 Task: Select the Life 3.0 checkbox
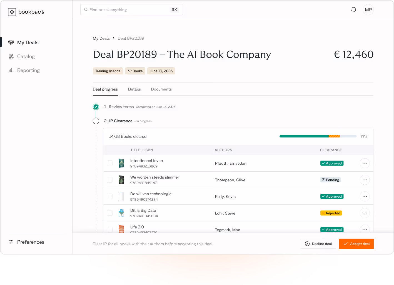pyautogui.click(x=110, y=230)
